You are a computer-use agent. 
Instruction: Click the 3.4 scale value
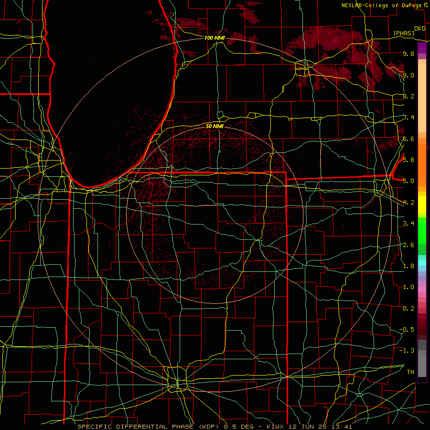(408, 223)
